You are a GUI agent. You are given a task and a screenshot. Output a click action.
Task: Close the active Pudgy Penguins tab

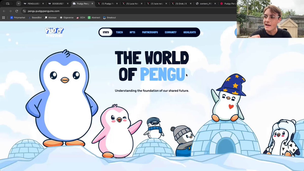point(92,4)
